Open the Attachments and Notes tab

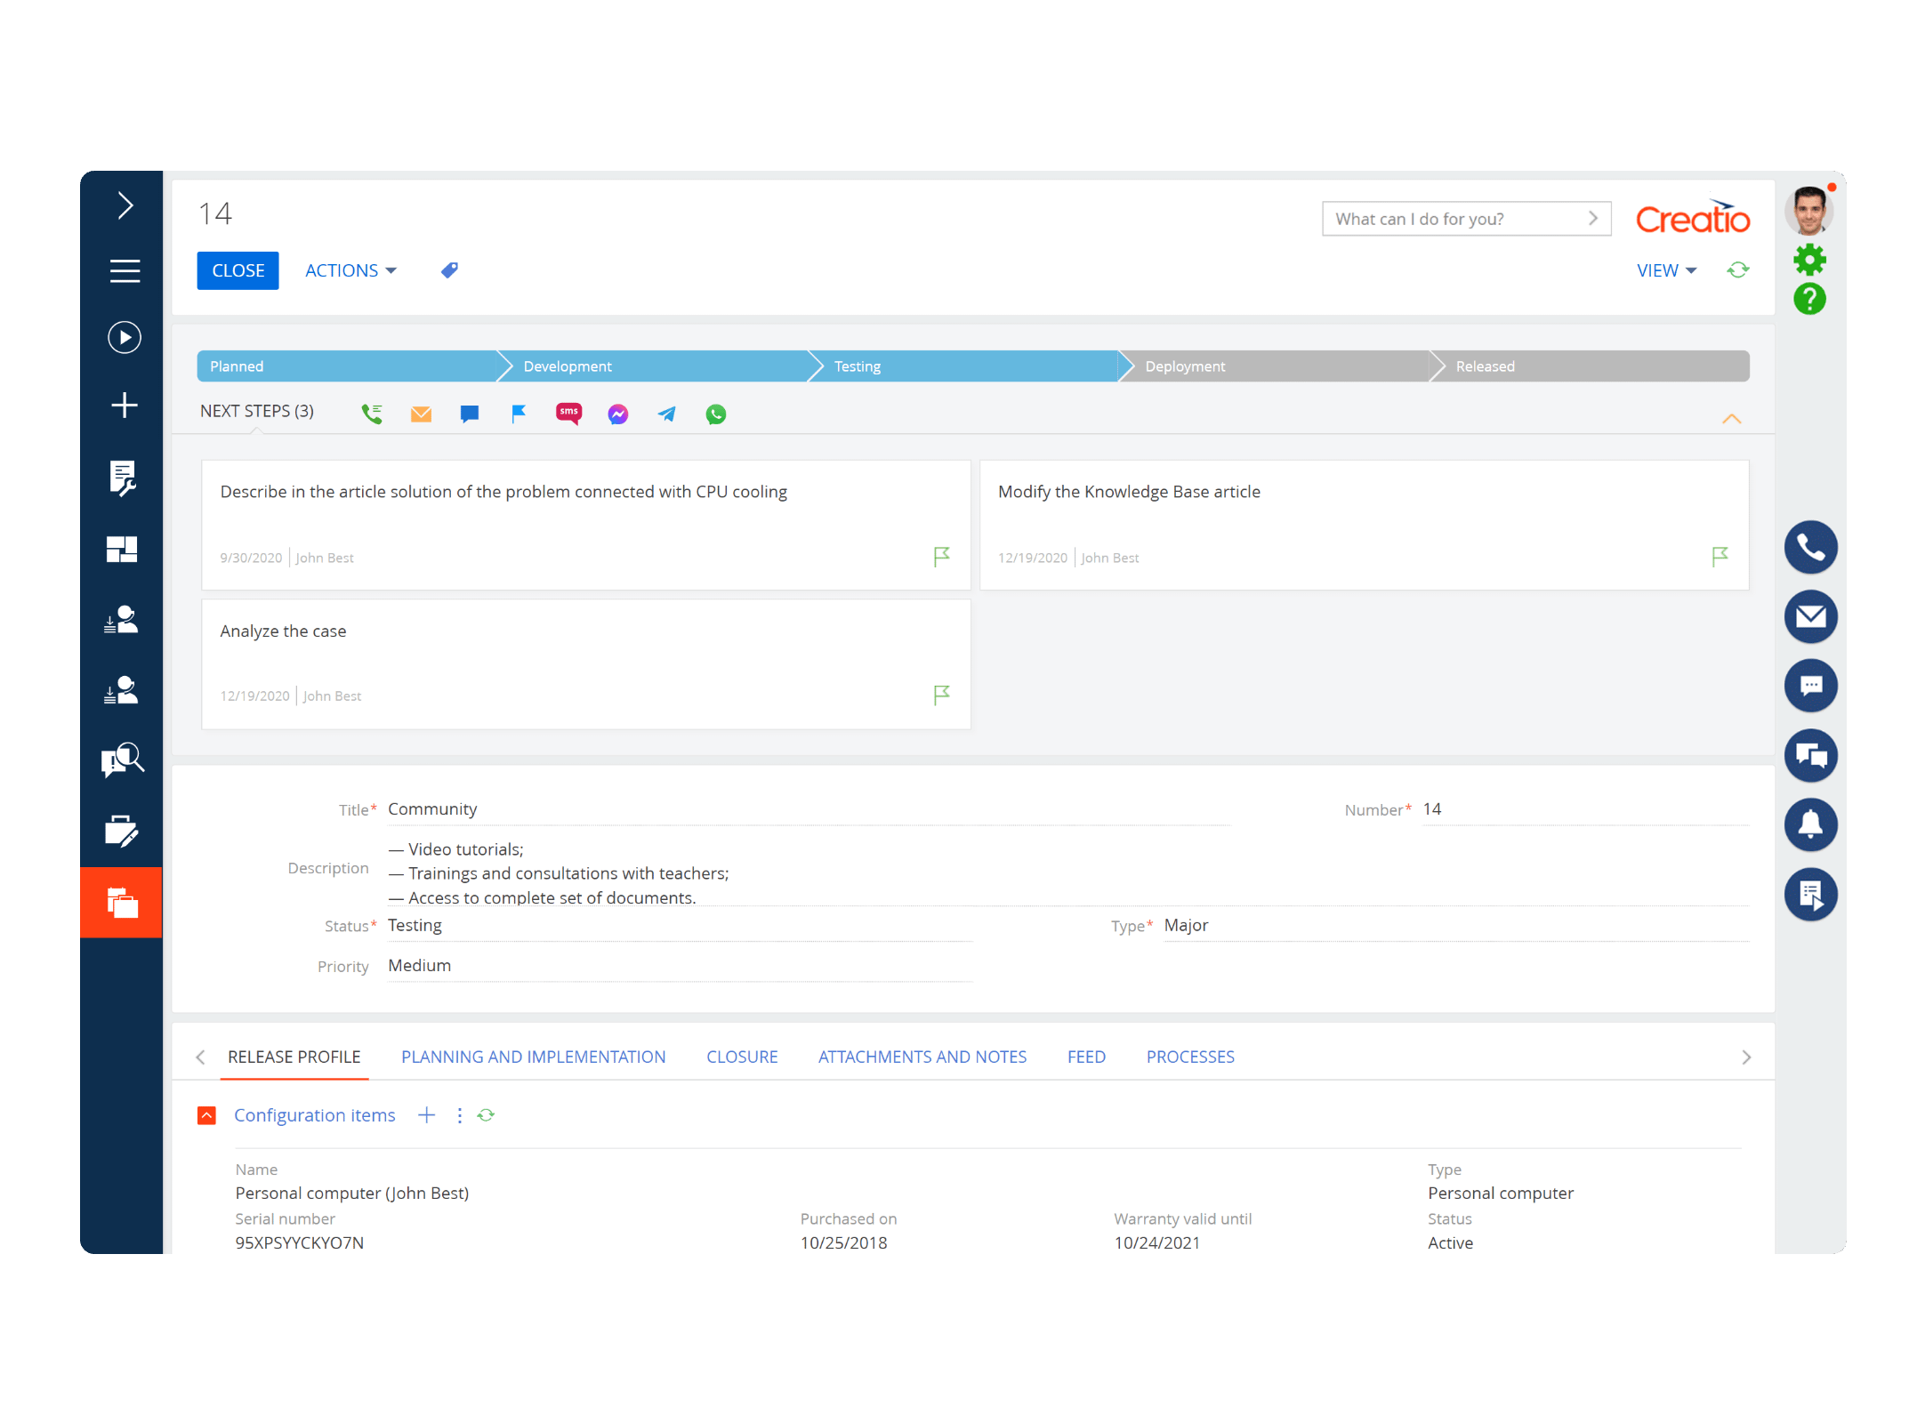point(922,1057)
